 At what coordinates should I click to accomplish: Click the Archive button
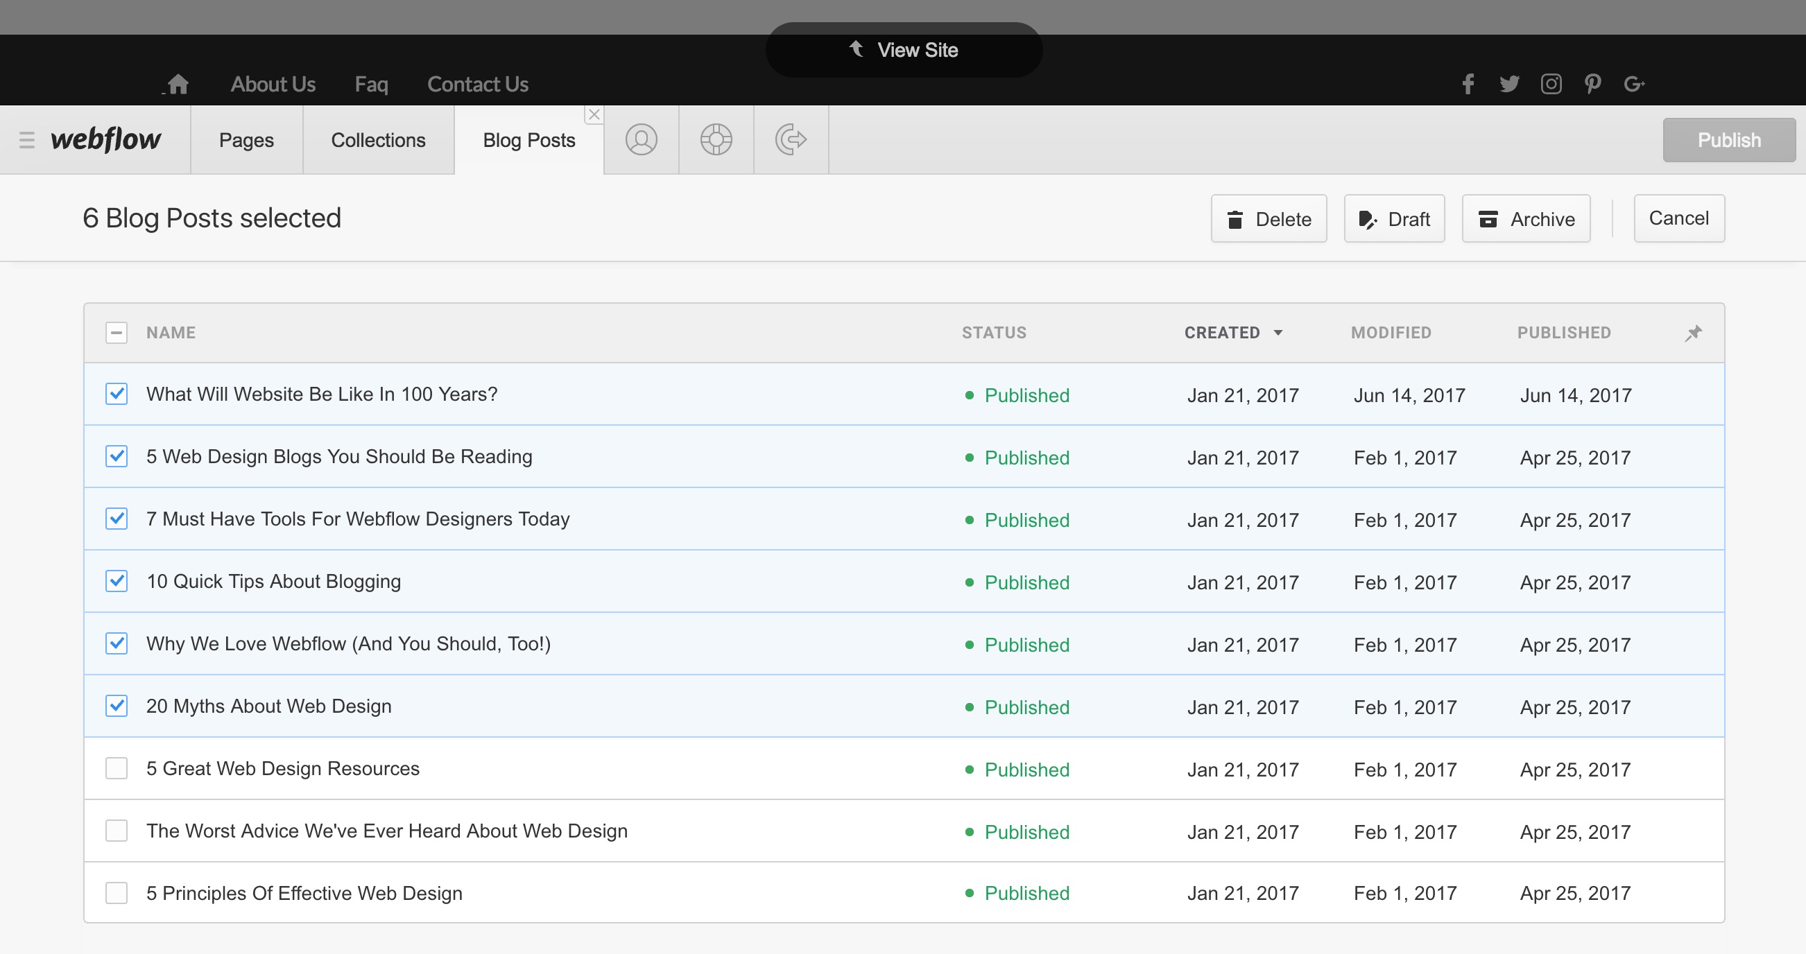(x=1526, y=218)
